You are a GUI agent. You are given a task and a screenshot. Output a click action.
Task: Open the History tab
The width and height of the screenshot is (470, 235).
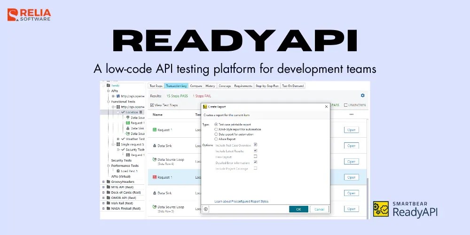pyautogui.click(x=211, y=86)
